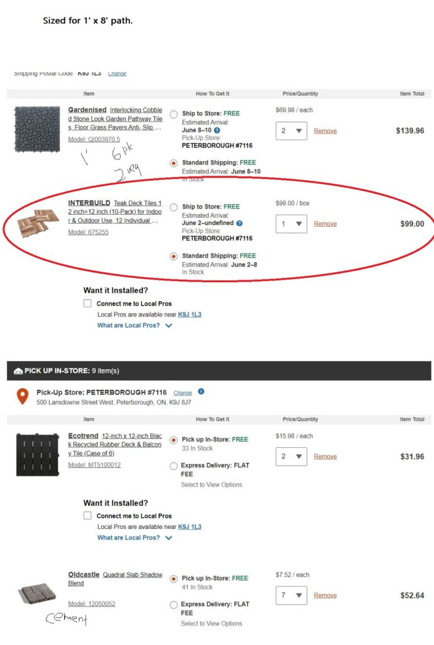
Task: Click the Pick Up In-Store section header
Action: 66,370
